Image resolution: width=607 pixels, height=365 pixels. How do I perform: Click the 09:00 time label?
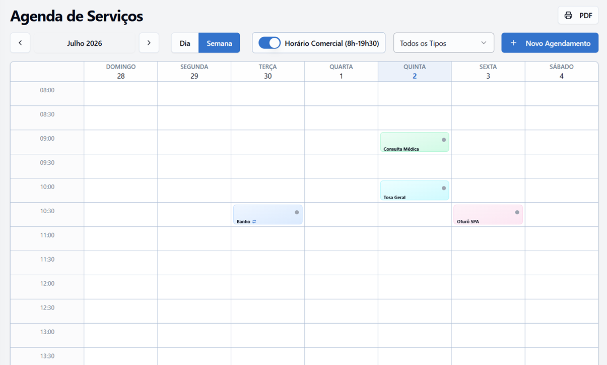tap(47, 139)
